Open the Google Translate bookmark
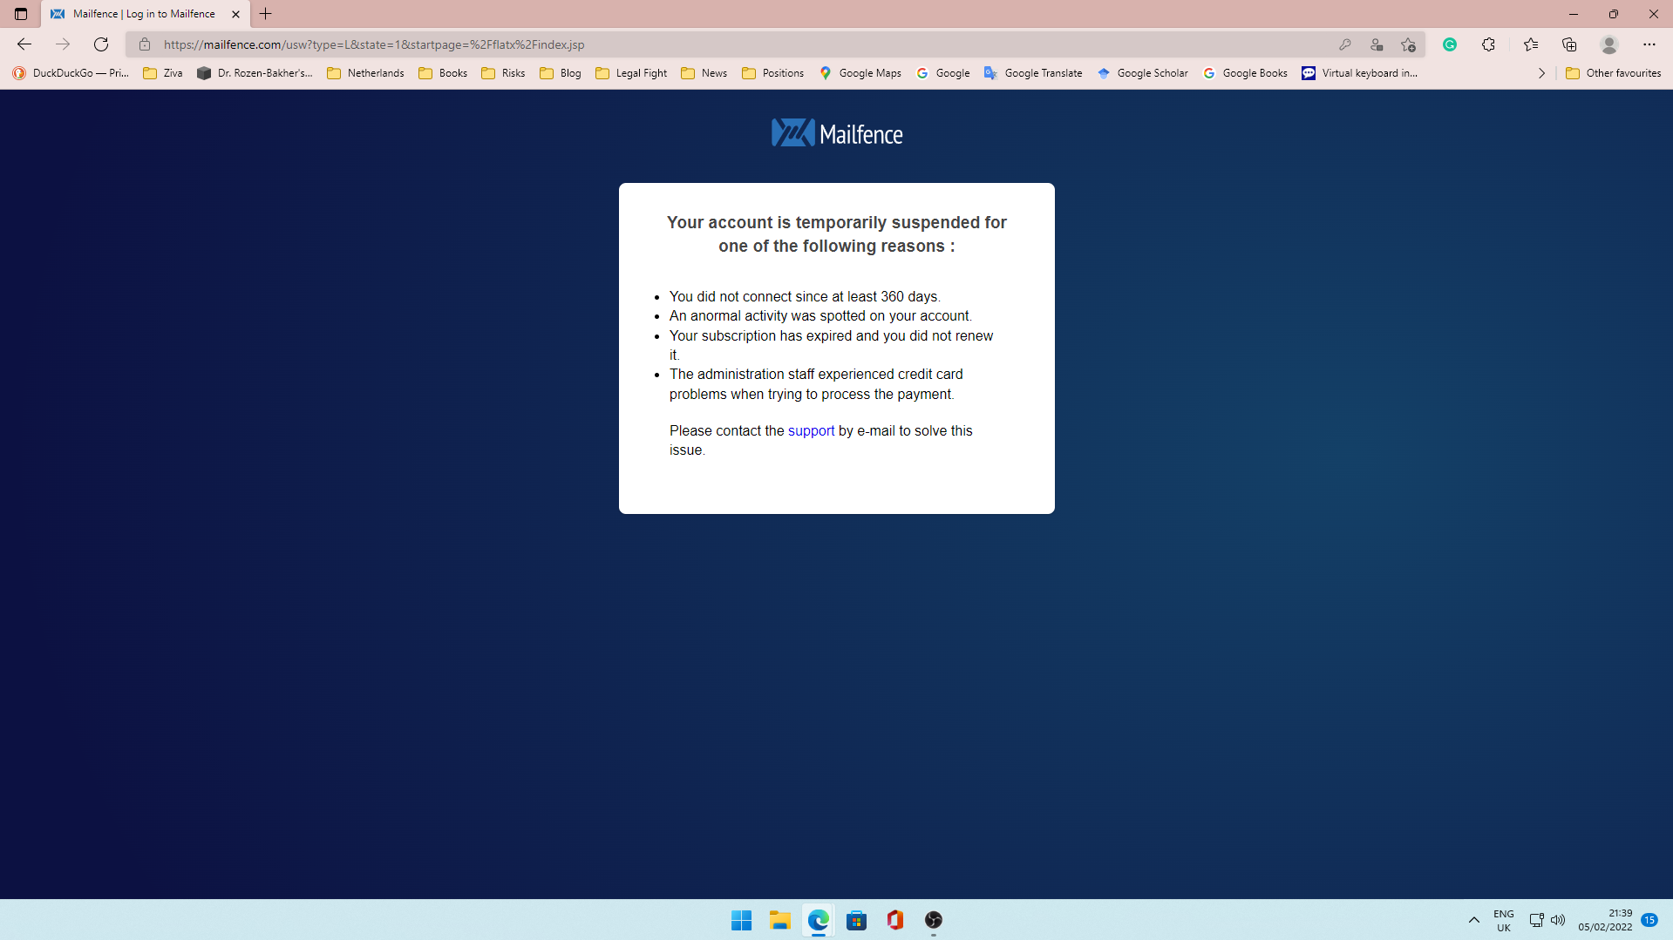 pyautogui.click(x=1033, y=73)
